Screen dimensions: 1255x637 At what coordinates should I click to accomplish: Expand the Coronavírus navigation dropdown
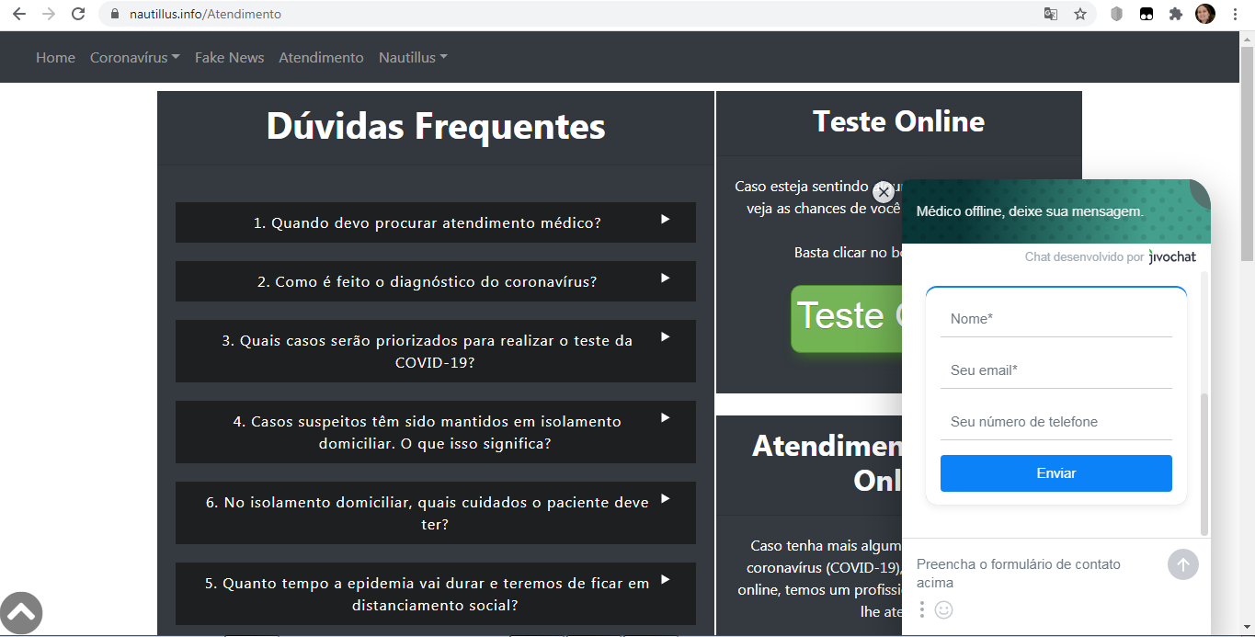point(134,57)
